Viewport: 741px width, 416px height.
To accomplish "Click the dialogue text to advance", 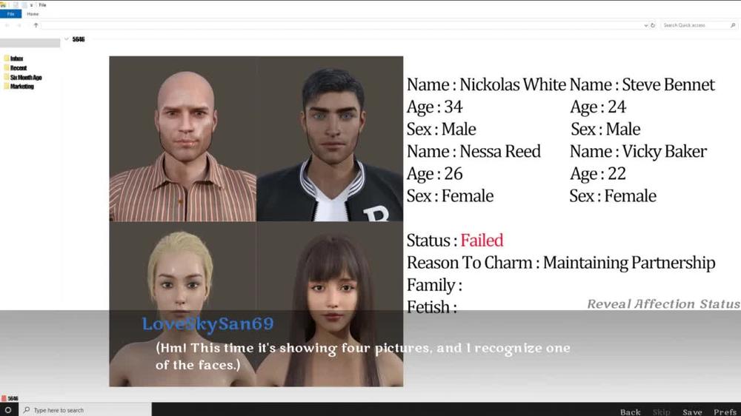I will (x=363, y=356).
